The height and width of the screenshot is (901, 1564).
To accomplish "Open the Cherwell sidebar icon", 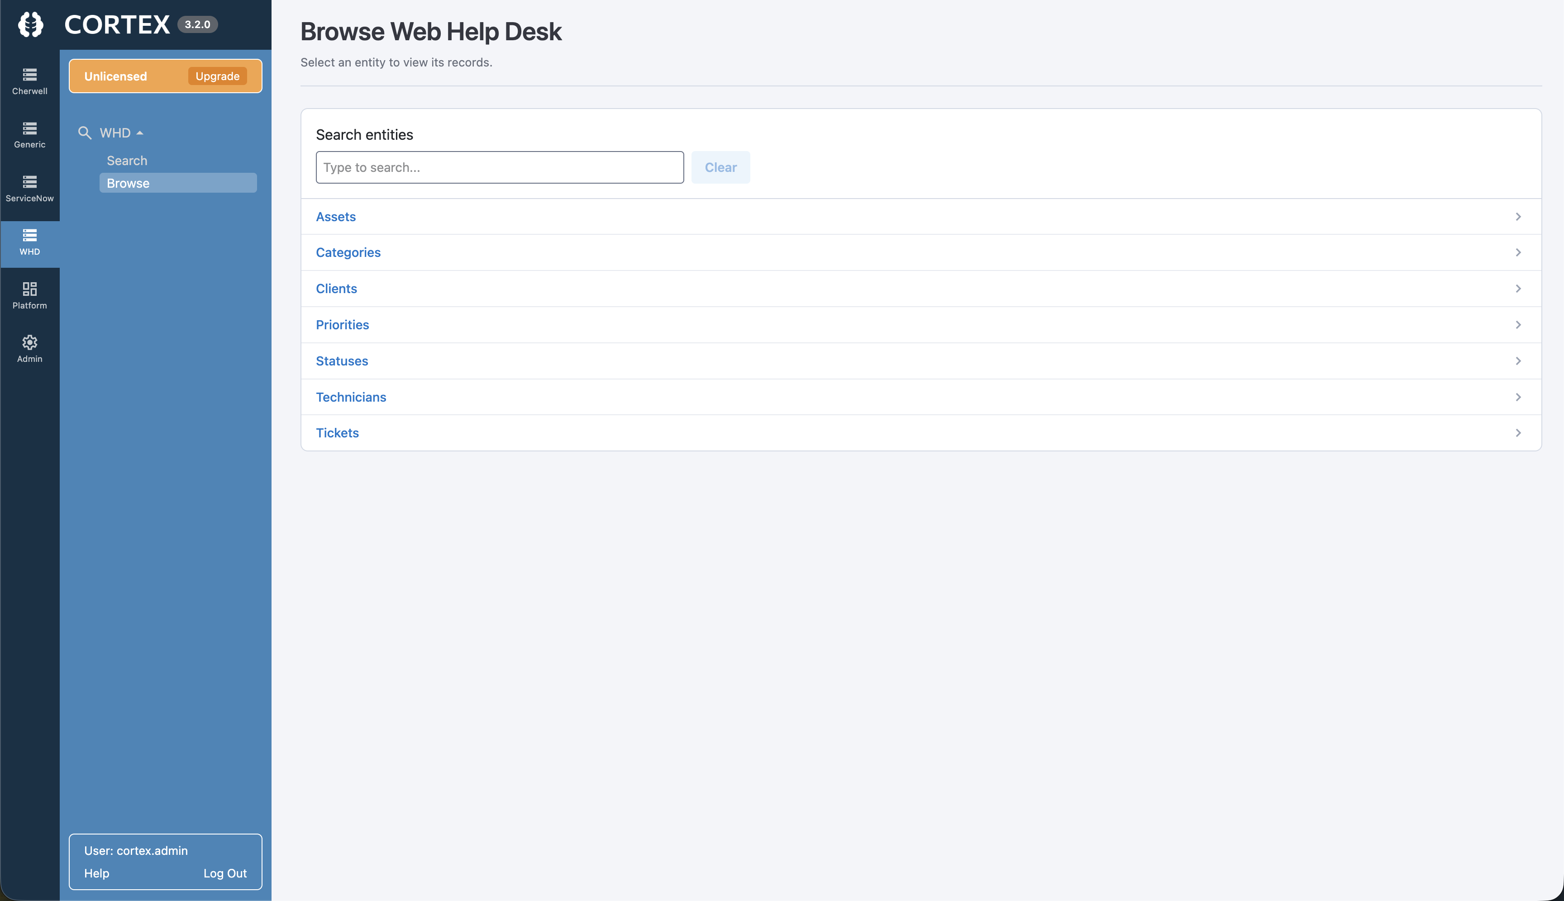I will [x=30, y=82].
